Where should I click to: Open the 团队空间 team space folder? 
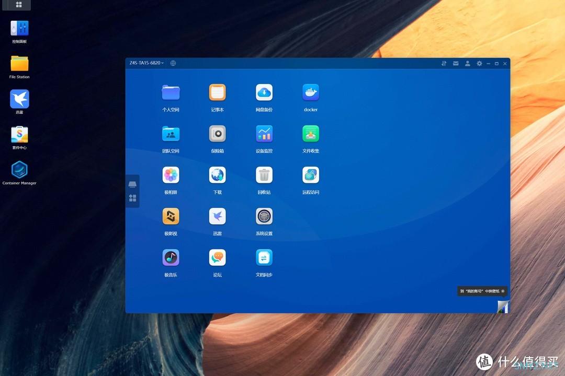click(171, 134)
